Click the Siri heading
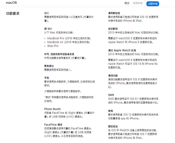175x143 pixels. click(46, 13)
